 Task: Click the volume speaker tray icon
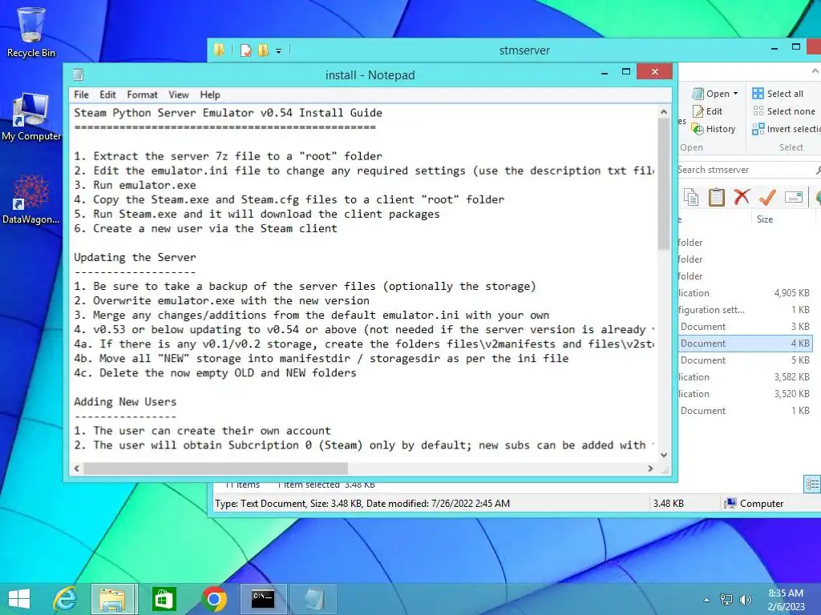[745, 600]
